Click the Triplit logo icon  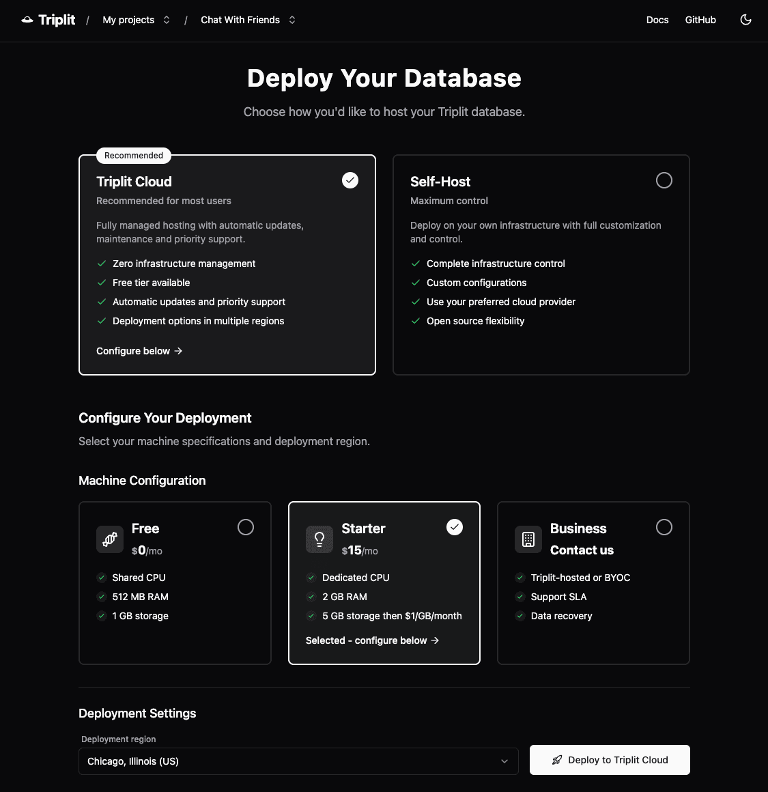pyautogui.click(x=27, y=19)
